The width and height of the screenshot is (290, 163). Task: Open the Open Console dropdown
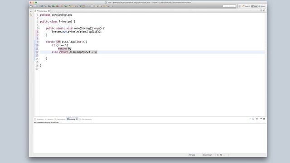pyautogui.click(x=258, y=119)
